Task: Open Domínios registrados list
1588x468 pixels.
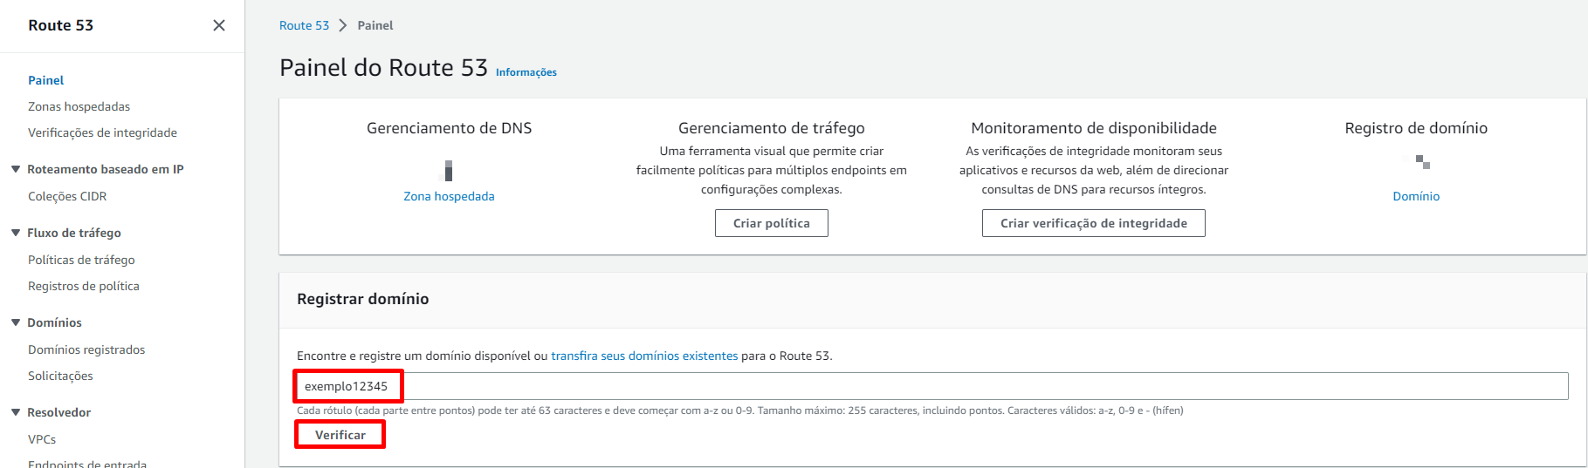Action: 86,349
